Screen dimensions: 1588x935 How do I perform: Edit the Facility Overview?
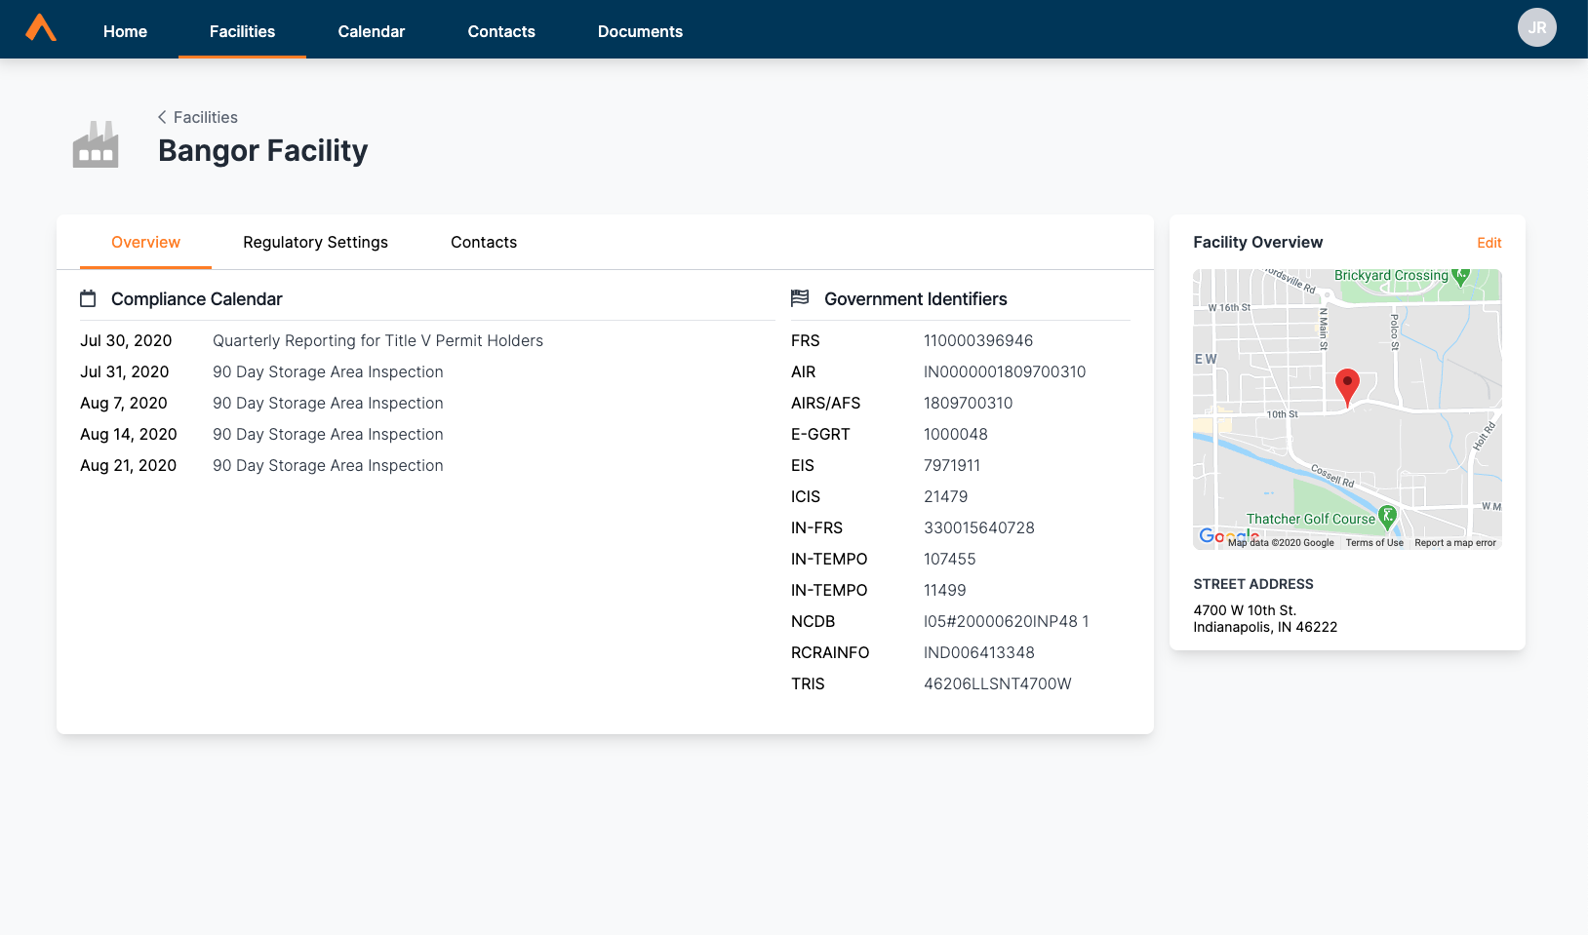pyautogui.click(x=1489, y=243)
